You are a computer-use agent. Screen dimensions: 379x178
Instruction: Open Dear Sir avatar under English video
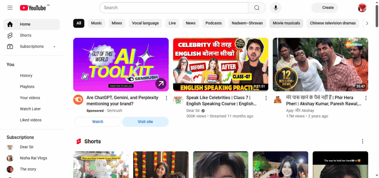[178, 100]
